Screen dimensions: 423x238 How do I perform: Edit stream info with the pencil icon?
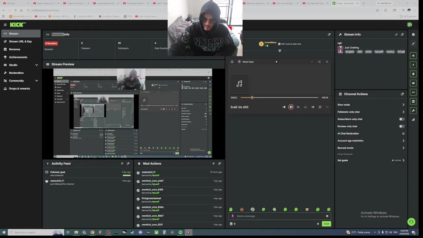click(x=396, y=34)
